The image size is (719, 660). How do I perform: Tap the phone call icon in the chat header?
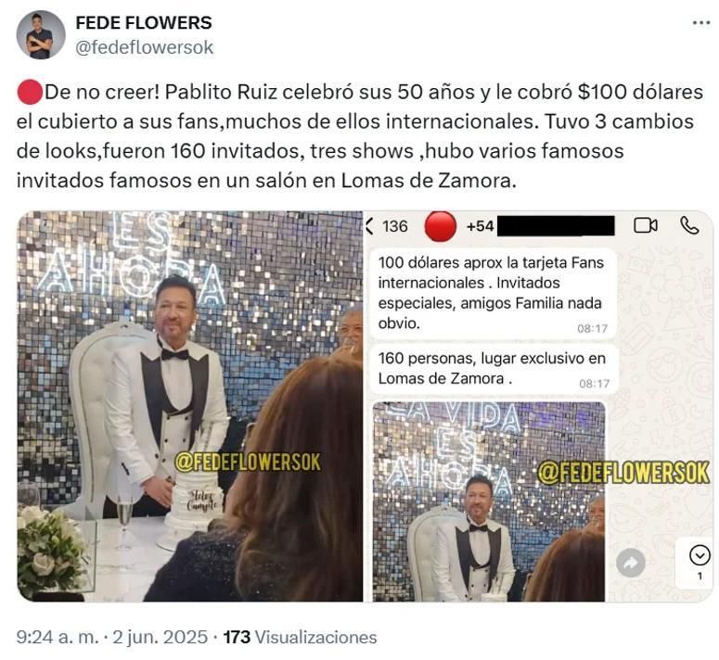tap(689, 225)
